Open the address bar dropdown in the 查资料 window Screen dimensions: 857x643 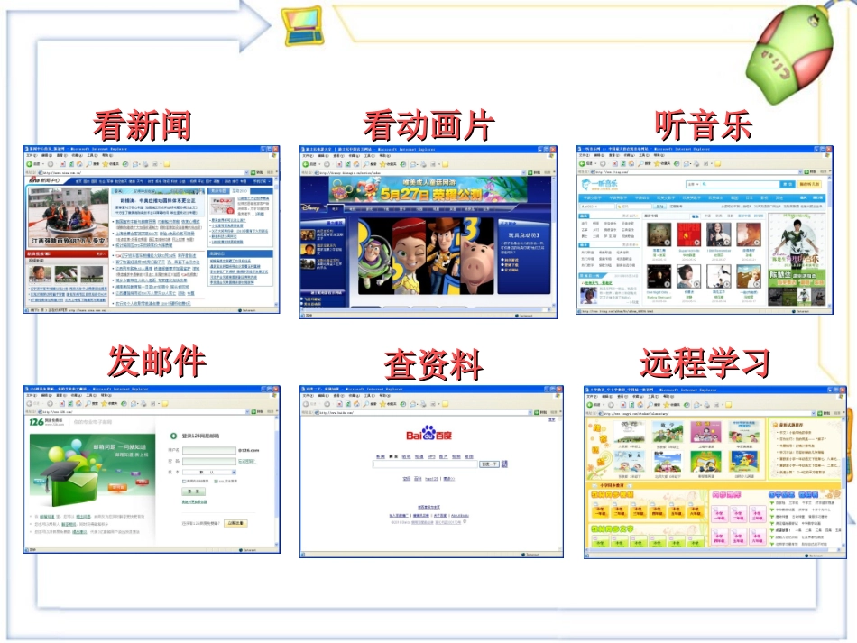click(530, 412)
